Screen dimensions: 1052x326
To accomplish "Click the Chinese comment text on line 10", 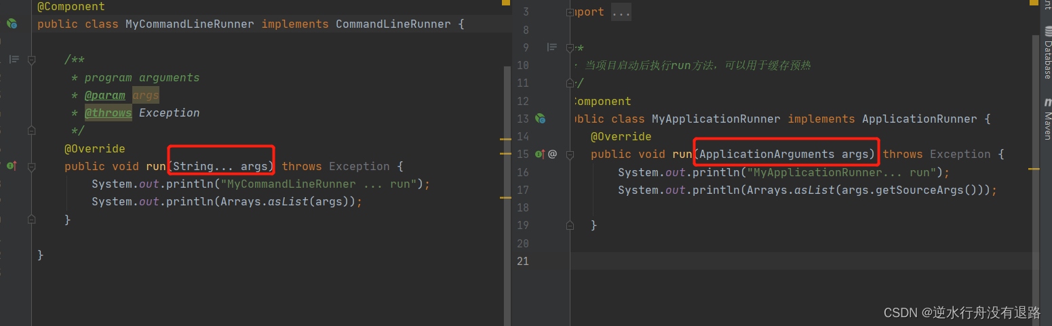I will [697, 66].
